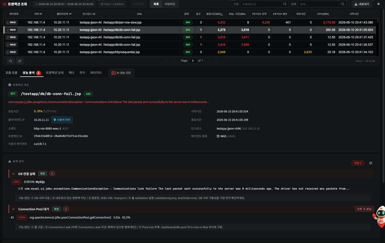Click the previous page arrow
This screenshot has width=385, height=243.
click(x=175, y=61)
